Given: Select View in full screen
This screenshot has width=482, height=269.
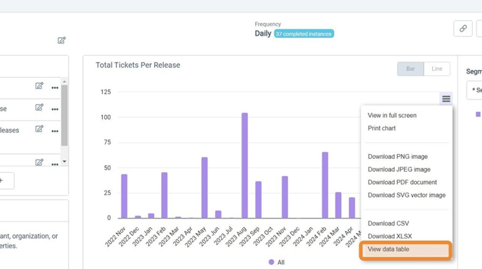Looking at the screenshot, I should click(392, 116).
